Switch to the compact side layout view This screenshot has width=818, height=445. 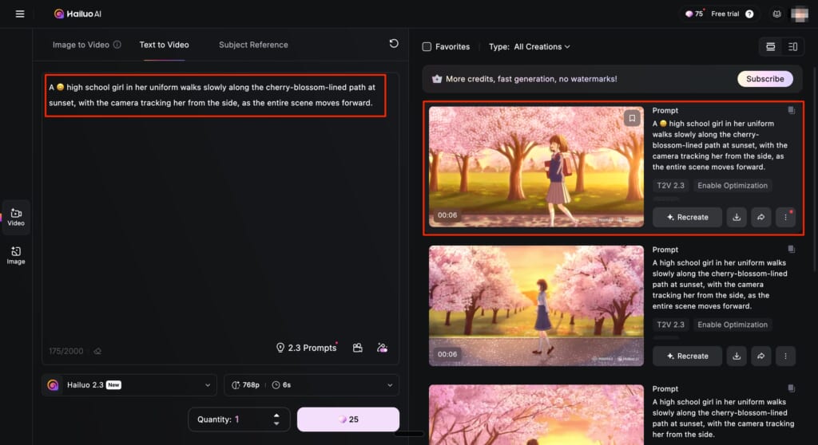792,47
